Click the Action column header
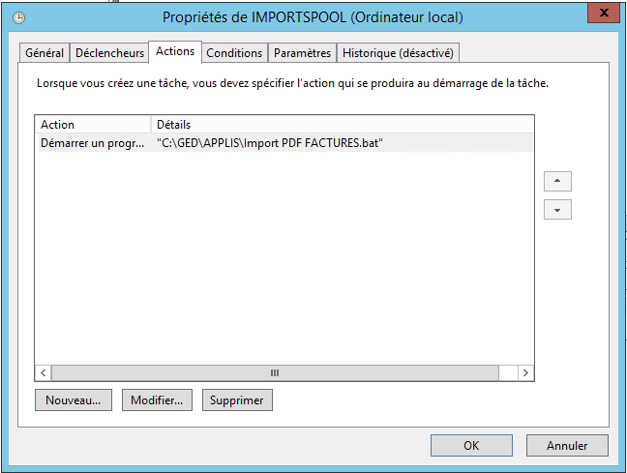The height and width of the screenshot is (473, 627). [x=93, y=125]
